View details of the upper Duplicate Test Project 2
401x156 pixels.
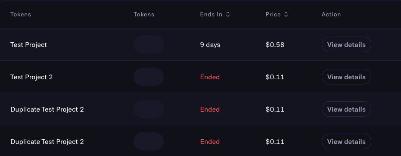346,109
